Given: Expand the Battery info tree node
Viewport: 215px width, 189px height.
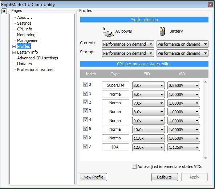Looking at the screenshot, I should 14,52.
